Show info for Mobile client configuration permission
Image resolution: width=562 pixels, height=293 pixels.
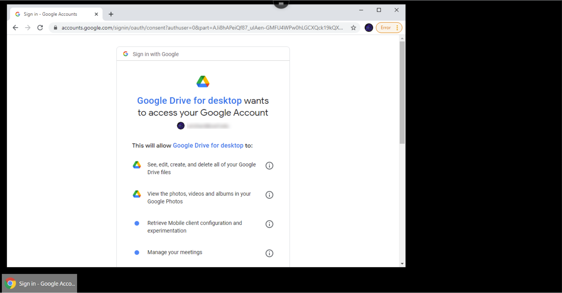(269, 224)
